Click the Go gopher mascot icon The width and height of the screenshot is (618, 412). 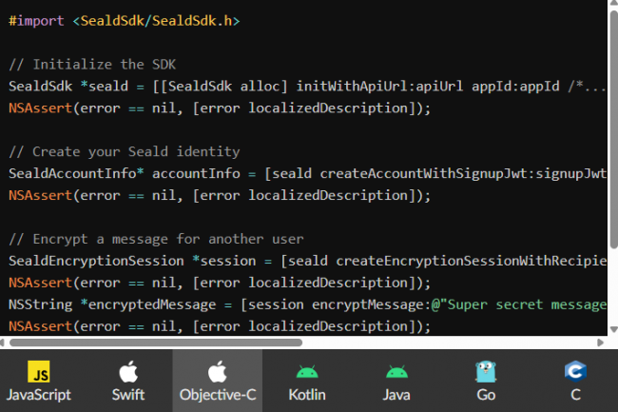tap(485, 371)
